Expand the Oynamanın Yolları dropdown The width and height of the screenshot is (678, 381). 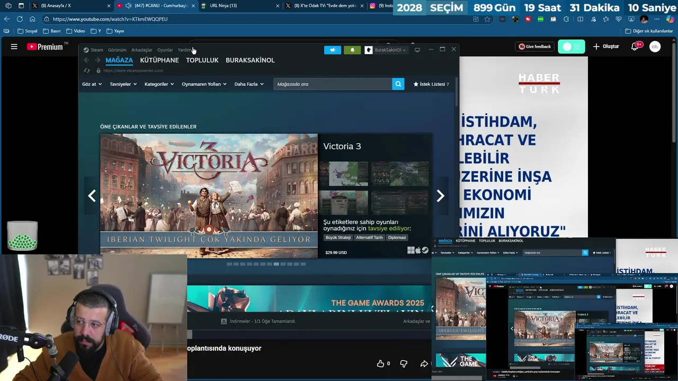coord(204,84)
